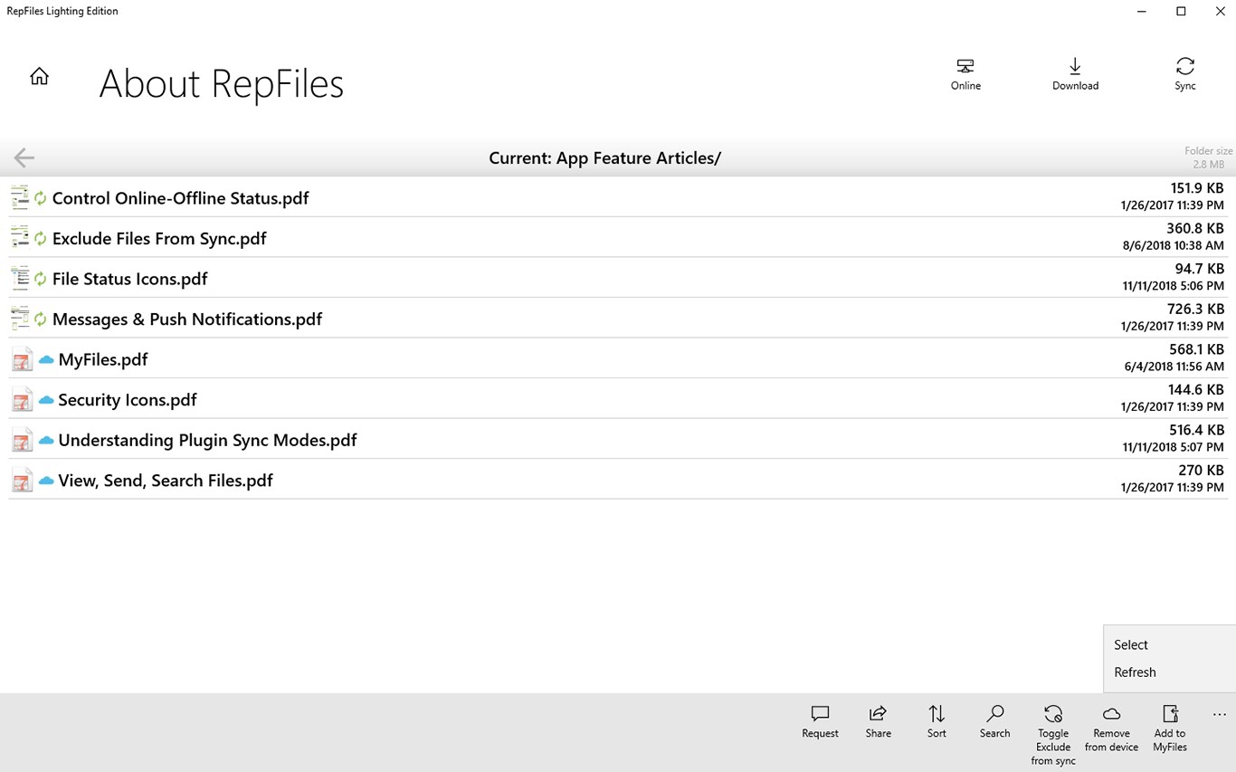This screenshot has height=772, width=1236.
Task: Choose Refresh from the popup menu
Action: click(1135, 672)
